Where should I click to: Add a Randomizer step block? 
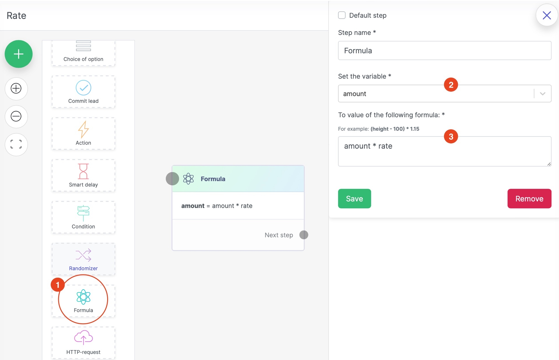[x=83, y=259]
